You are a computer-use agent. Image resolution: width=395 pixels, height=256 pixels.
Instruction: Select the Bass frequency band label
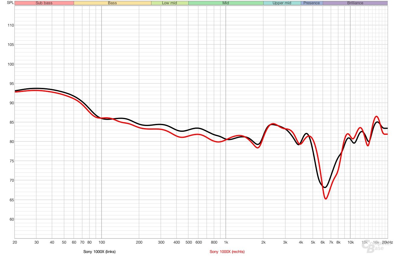(112, 3)
